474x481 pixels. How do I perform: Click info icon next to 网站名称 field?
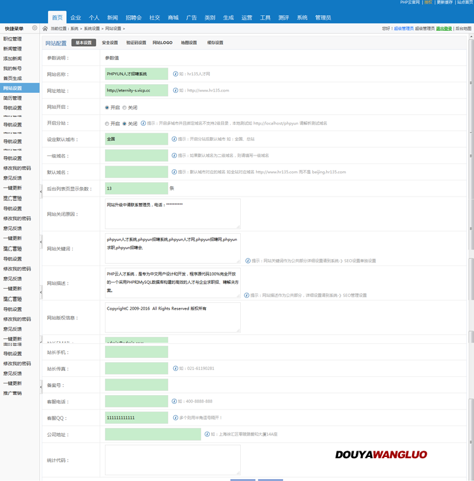(176, 74)
